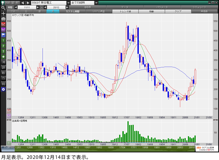Click the light bulb icon

click(x=3, y=3)
